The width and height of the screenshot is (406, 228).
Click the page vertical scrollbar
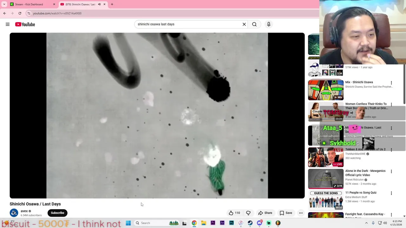tap(404, 84)
